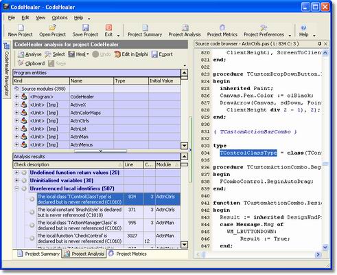
Task: Click the module icon of the ActnCtrls unit row
Action: coord(24,121)
